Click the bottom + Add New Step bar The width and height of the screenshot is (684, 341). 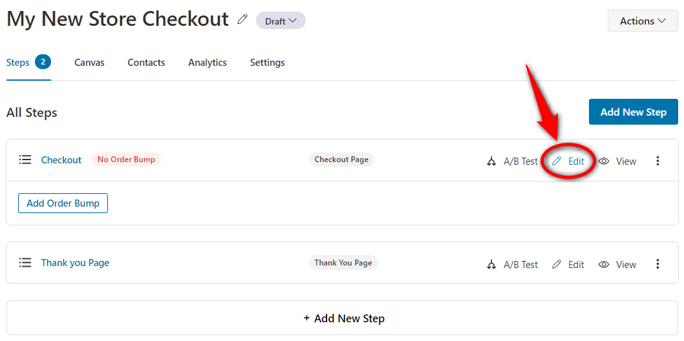click(x=343, y=318)
